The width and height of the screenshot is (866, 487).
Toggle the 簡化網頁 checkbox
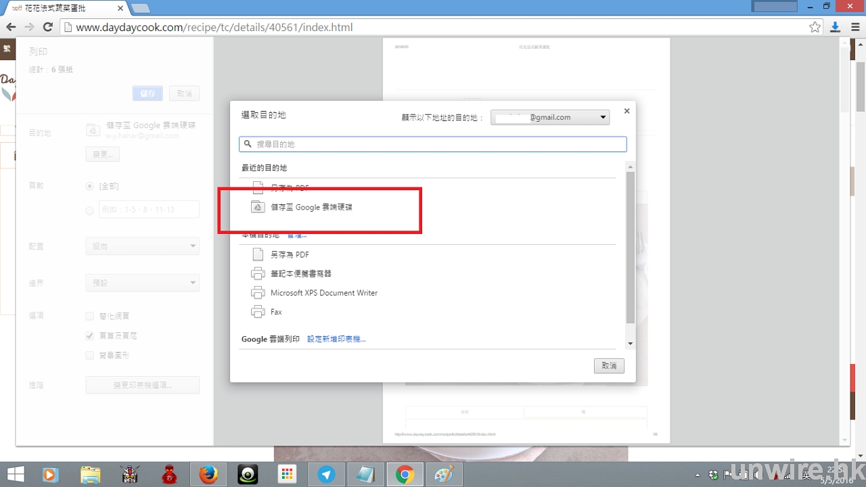(90, 316)
